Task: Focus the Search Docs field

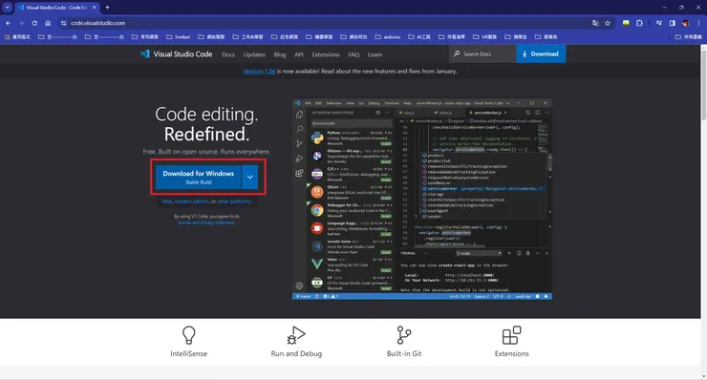Action: [482, 53]
